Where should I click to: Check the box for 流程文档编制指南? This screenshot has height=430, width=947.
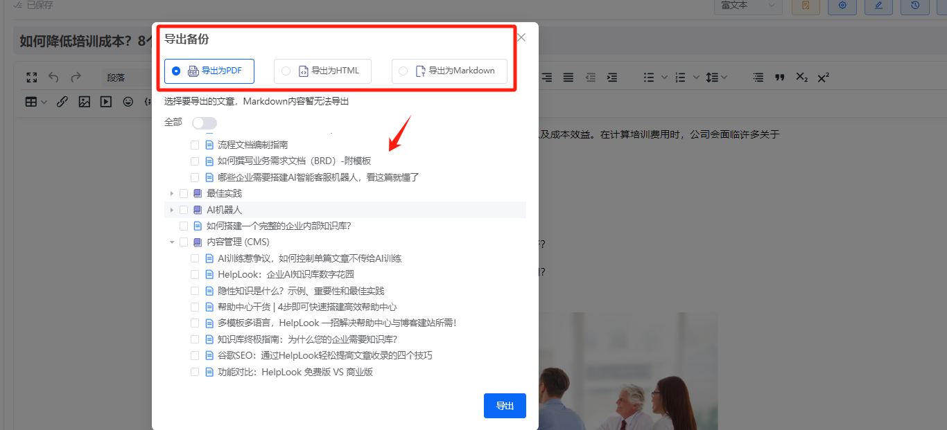pos(195,145)
